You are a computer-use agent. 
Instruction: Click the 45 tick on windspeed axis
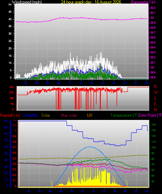[10, 12]
